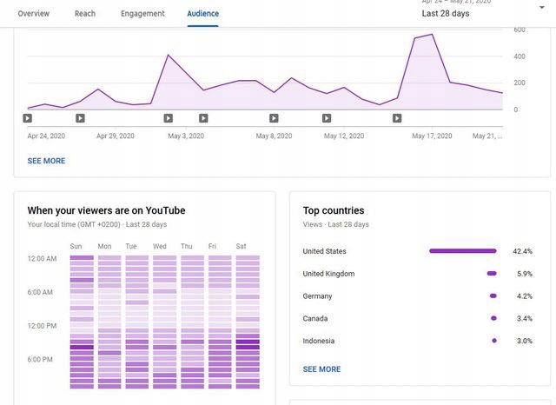Viewport: 556px width, 405px height.
Task: Click the Thu column header in heatmap
Action: point(187,246)
